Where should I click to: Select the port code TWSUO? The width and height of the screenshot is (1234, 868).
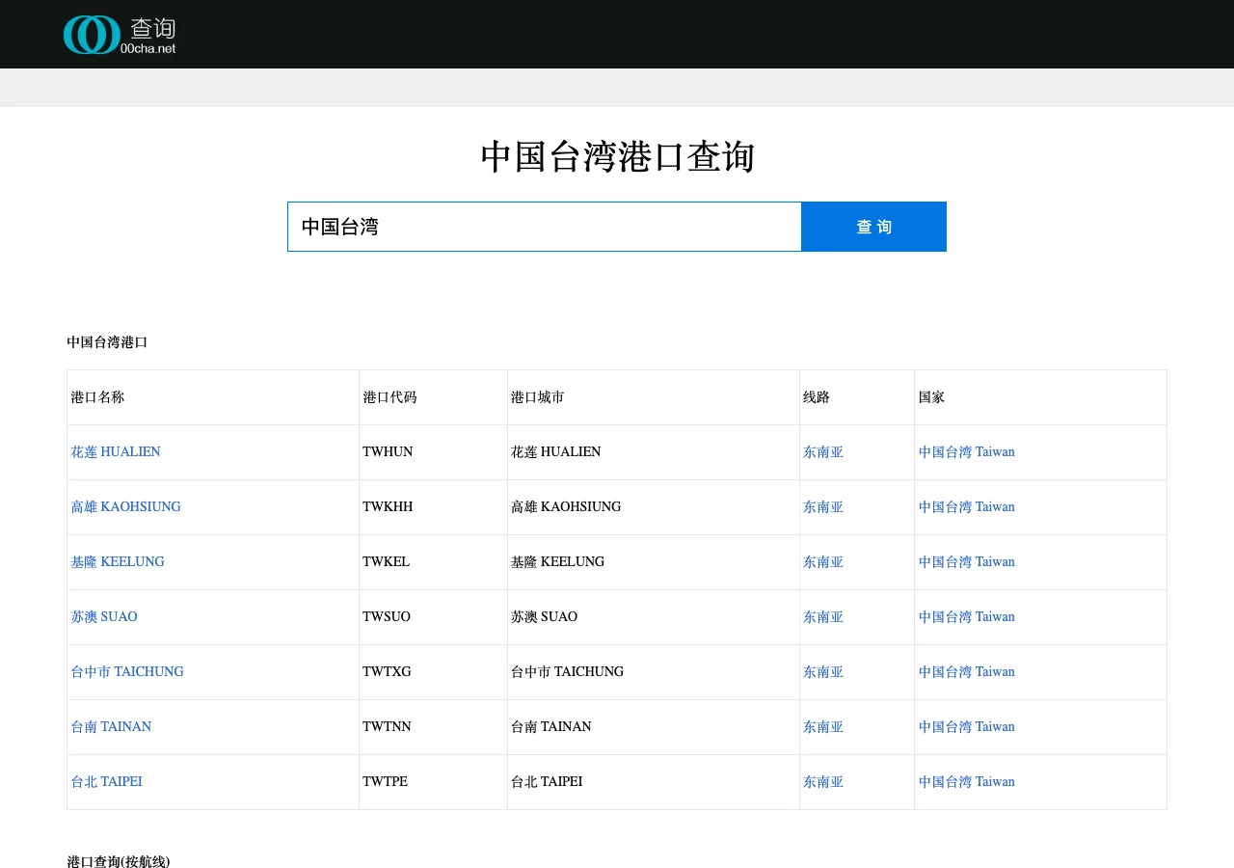click(x=387, y=616)
